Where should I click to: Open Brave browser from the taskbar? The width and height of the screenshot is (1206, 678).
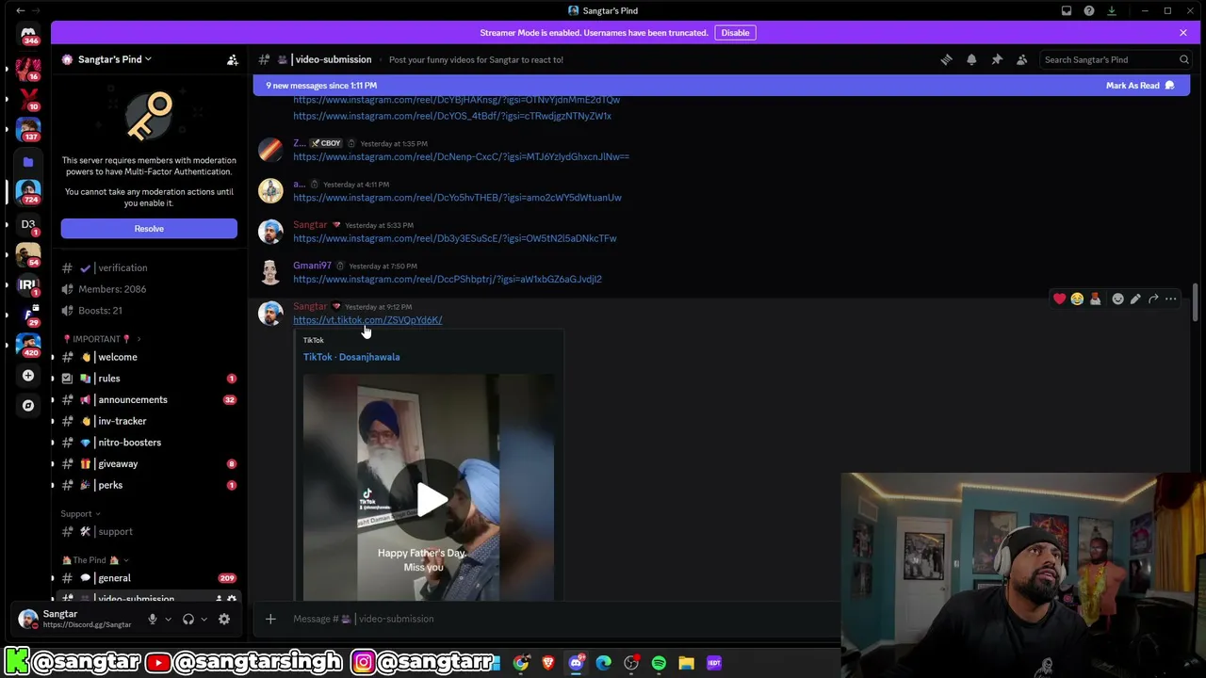click(548, 663)
